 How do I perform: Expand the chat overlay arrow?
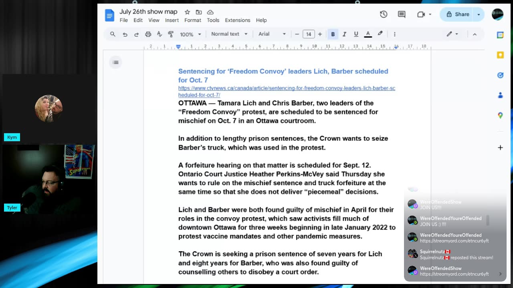pyautogui.click(x=500, y=274)
